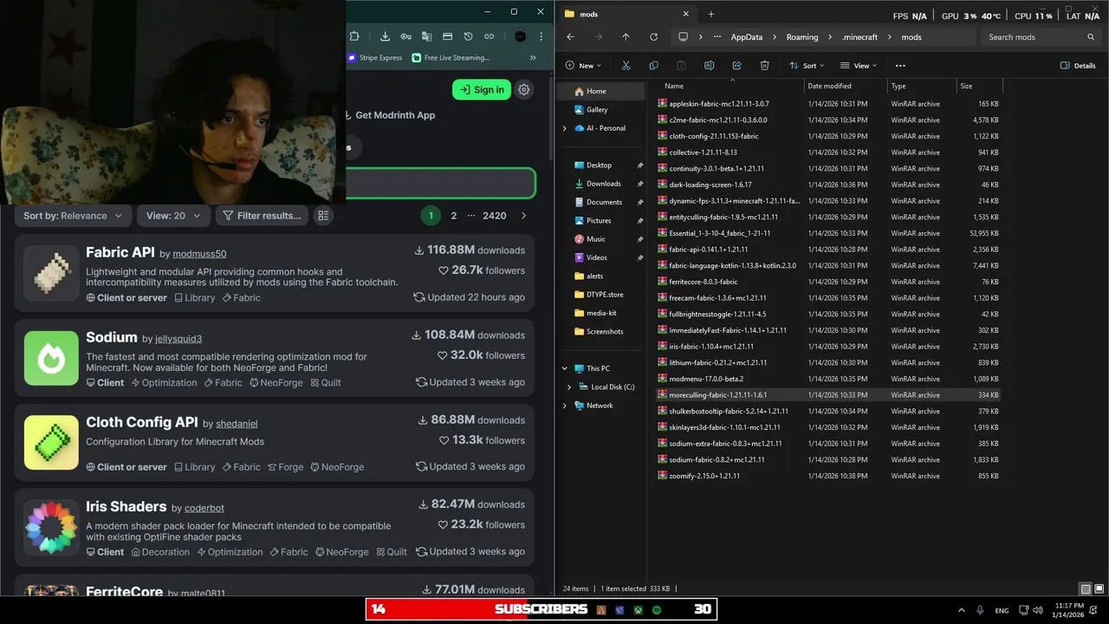Open See more options in Explorer toolbar
The height and width of the screenshot is (624, 1109).
900,66
